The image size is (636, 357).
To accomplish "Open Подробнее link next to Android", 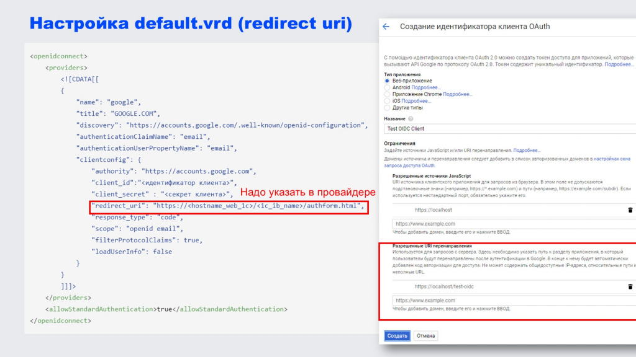I will click(x=425, y=88).
